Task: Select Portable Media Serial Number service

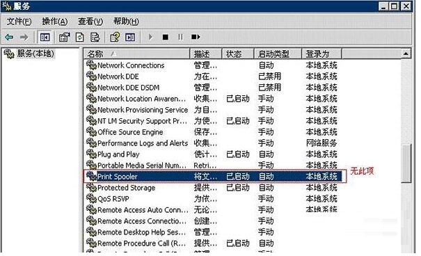Action: point(212,166)
